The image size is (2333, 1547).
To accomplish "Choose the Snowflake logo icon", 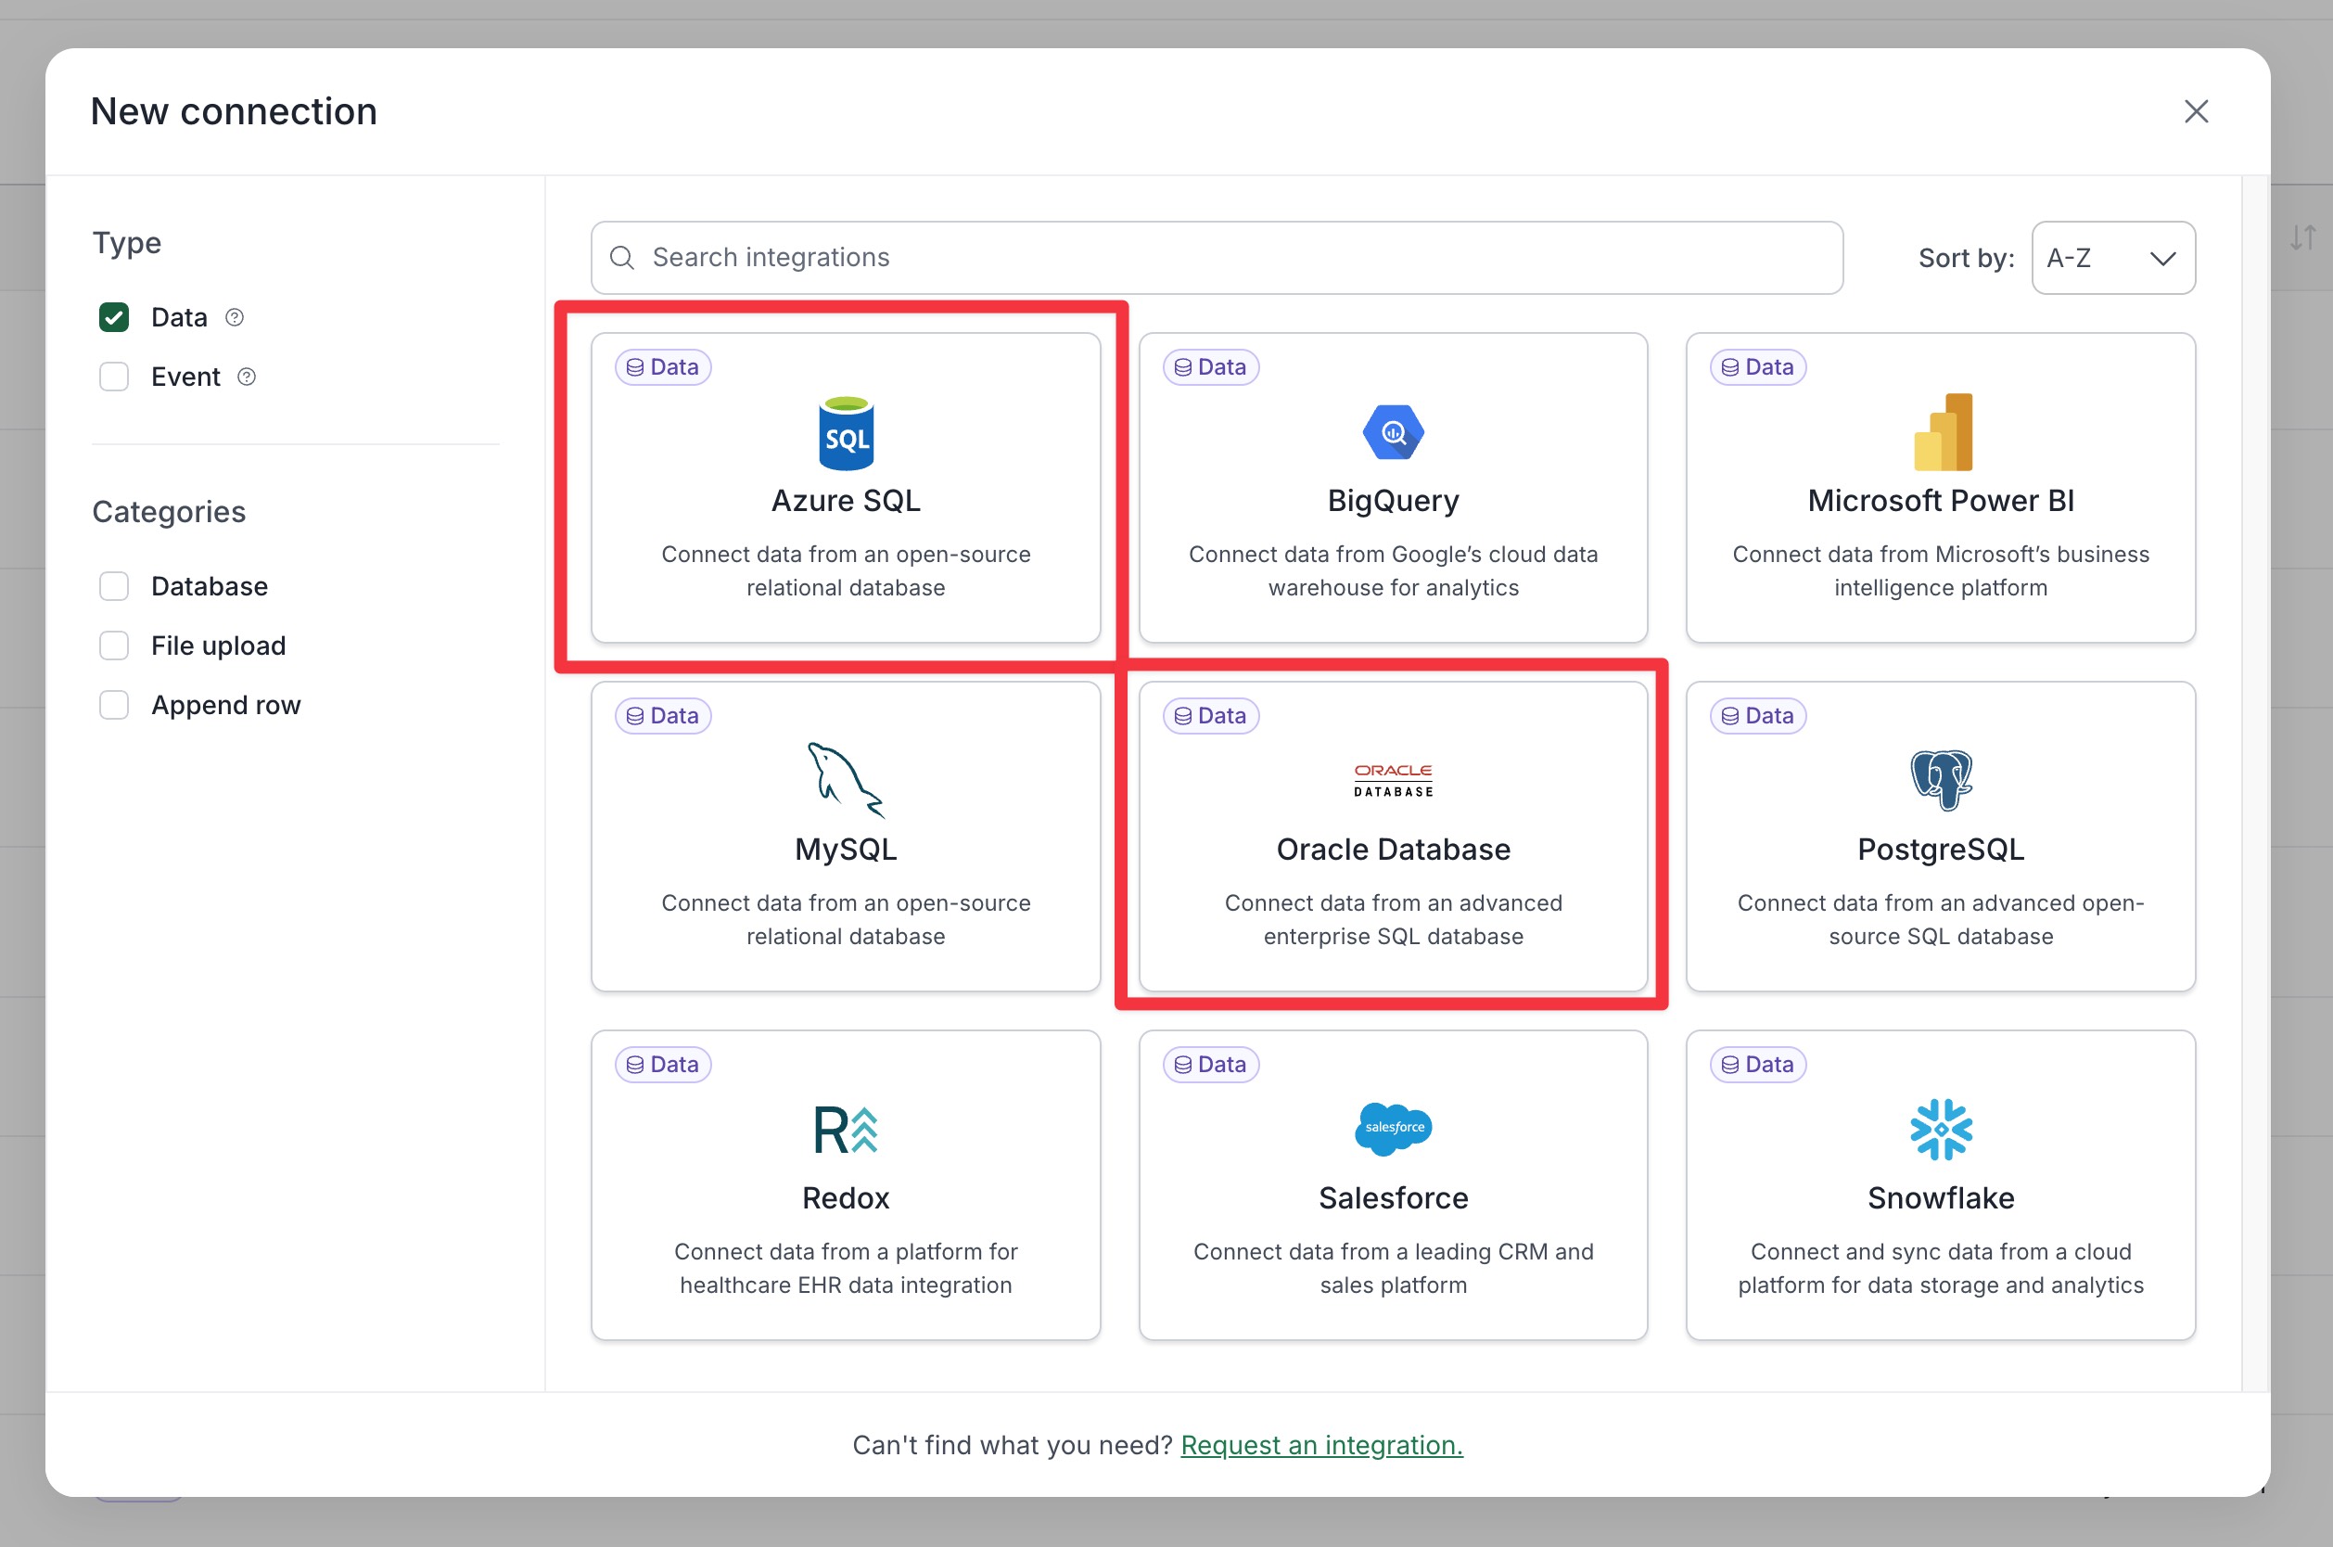I will click(1941, 1129).
